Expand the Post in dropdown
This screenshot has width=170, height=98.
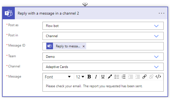pyautogui.click(x=156, y=36)
